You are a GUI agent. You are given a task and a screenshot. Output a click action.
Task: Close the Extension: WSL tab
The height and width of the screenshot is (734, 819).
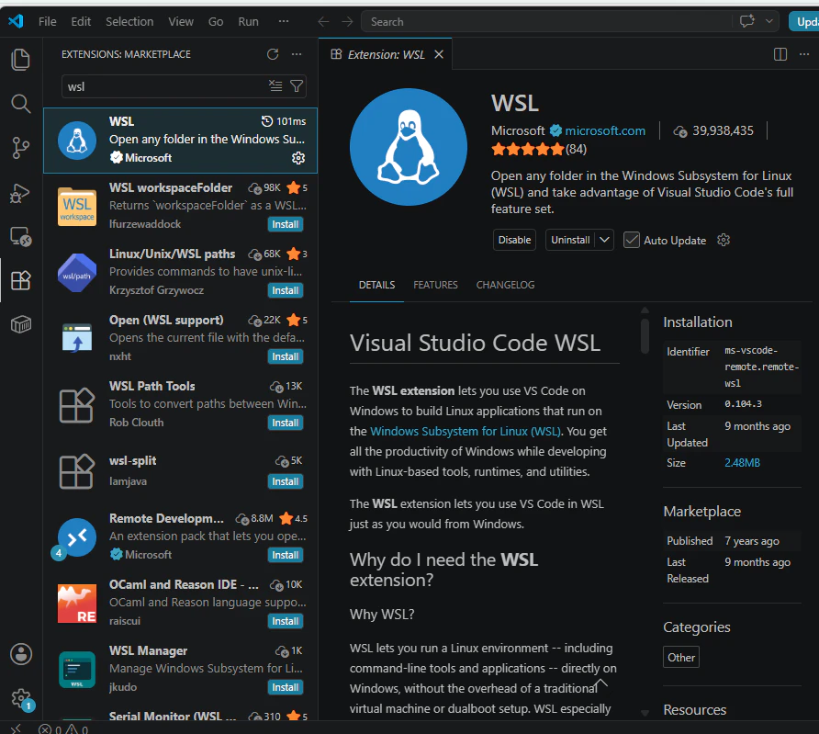439,54
